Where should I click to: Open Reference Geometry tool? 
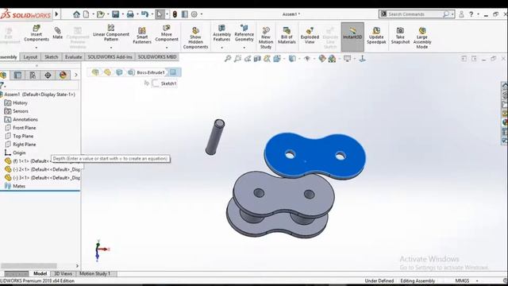click(x=244, y=33)
